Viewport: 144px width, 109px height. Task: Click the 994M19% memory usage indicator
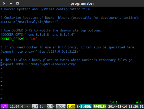click(x=100, y=107)
